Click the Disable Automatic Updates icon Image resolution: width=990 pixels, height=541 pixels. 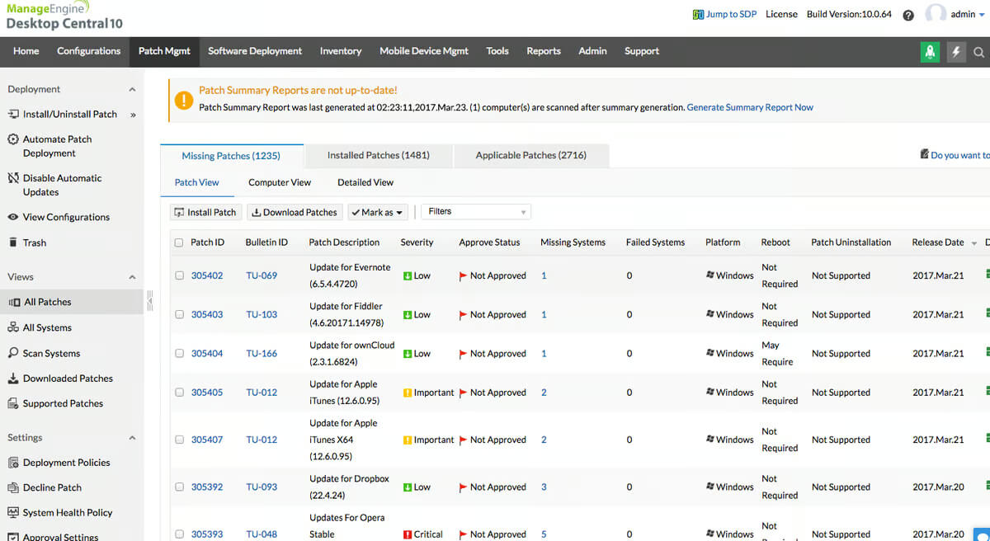[13, 178]
